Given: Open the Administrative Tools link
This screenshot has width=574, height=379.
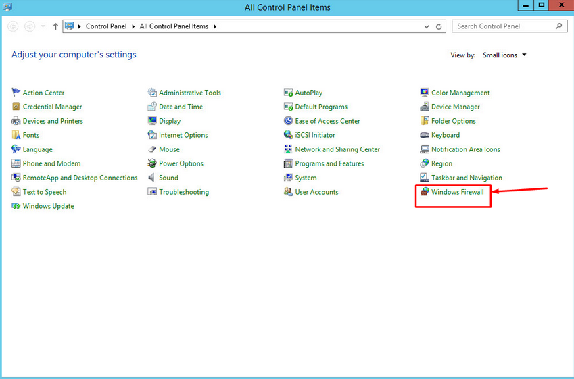Looking at the screenshot, I should pos(189,93).
